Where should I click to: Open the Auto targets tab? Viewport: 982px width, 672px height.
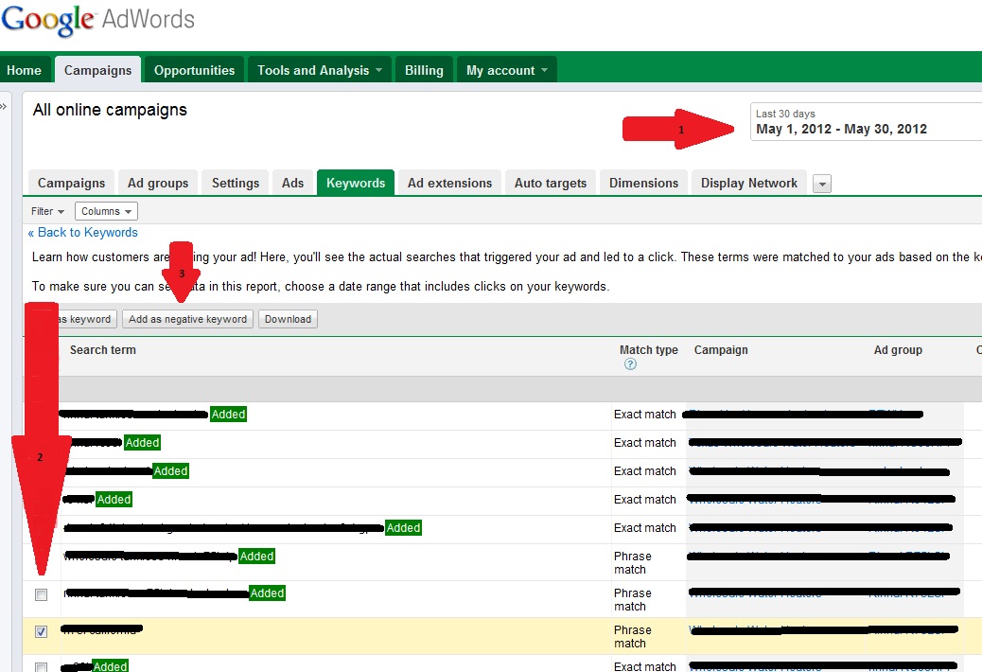tap(551, 183)
